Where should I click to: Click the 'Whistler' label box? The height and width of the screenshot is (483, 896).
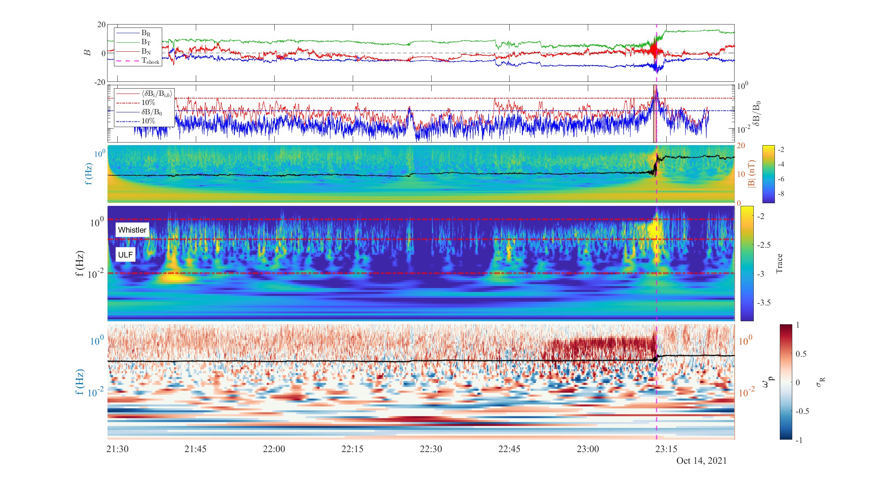(x=132, y=230)
